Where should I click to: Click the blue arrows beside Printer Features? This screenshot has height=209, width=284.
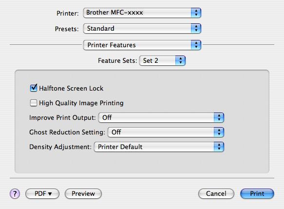(x=196, y=45)
